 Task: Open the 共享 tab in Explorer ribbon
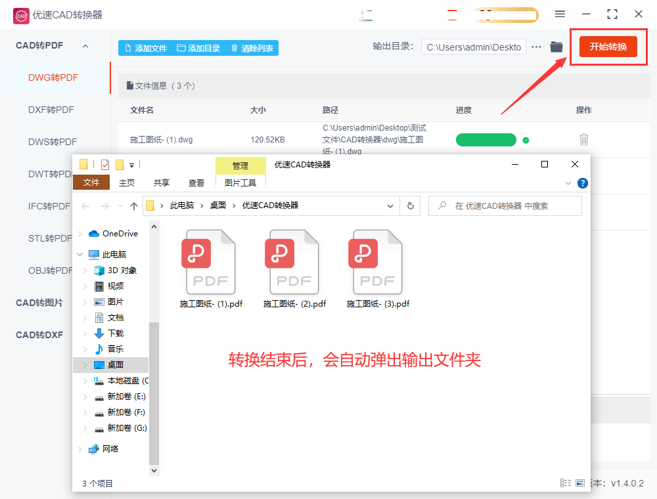[x=162, y=183]
